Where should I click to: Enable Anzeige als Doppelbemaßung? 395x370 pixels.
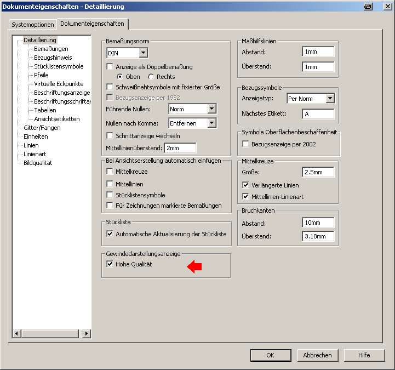(110, 67)
